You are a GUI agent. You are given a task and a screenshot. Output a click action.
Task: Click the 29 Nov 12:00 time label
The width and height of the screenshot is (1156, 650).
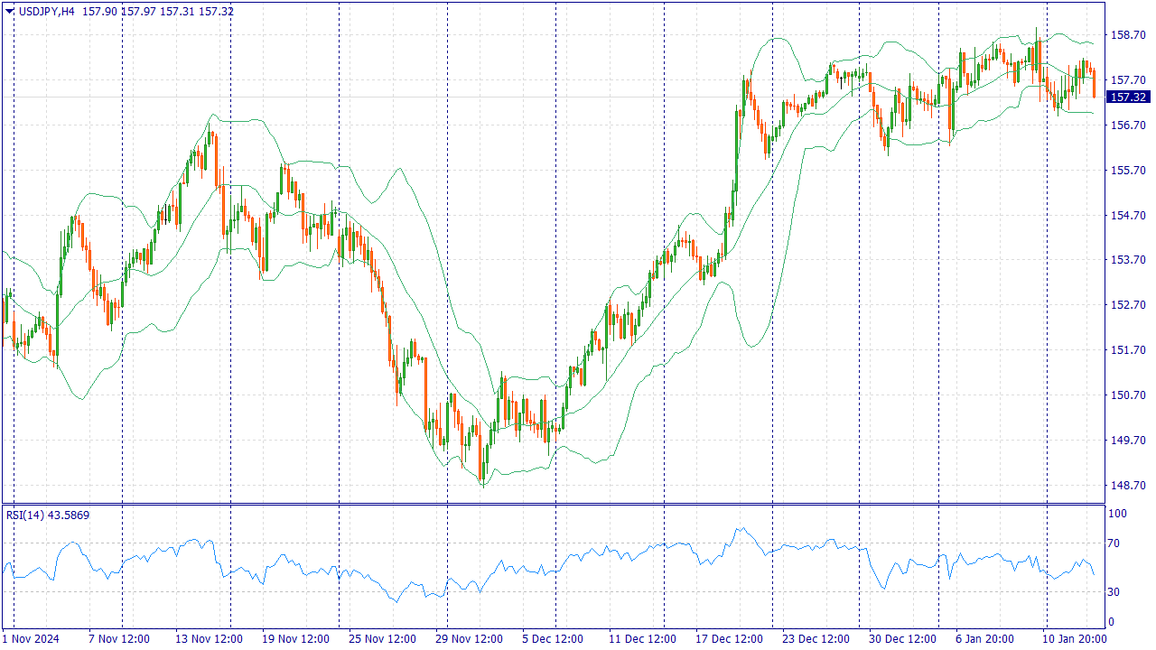[x=470, y=639]
